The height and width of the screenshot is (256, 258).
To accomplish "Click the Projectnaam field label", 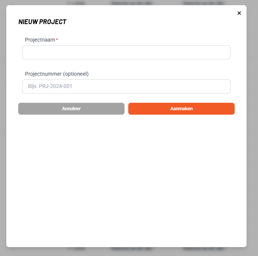I will 40,40.
